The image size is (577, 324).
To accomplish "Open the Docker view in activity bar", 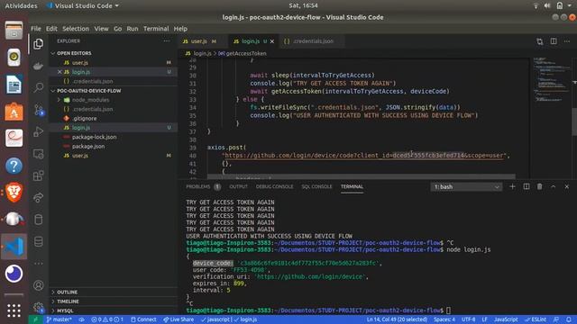I will 38,66.
